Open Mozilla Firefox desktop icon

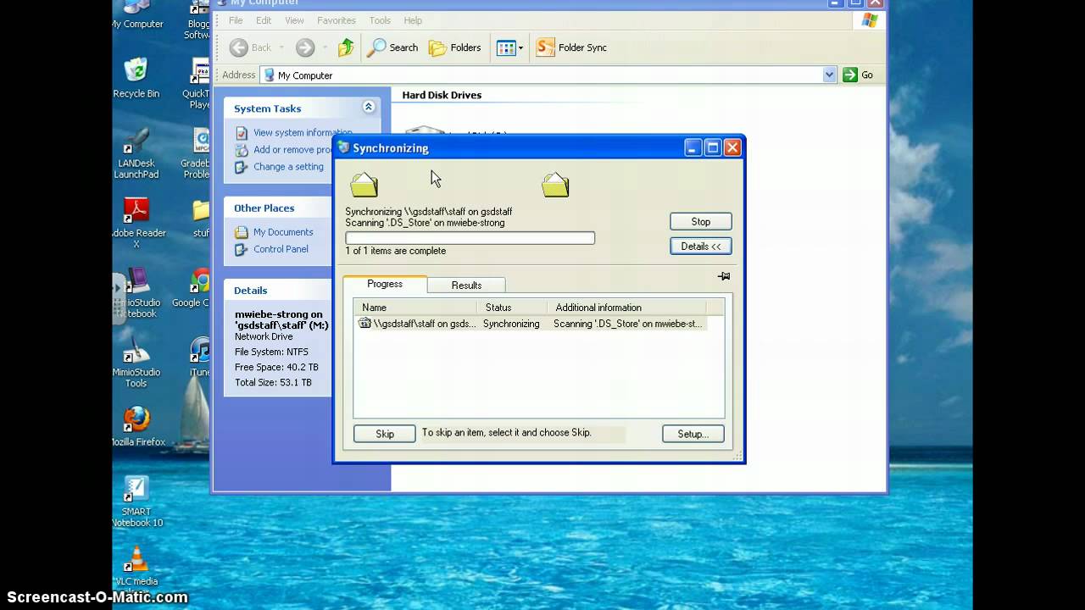point(138,426)
